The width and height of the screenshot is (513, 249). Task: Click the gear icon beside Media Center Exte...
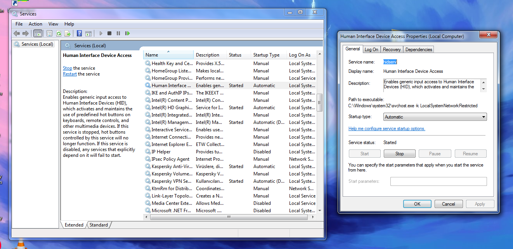(148, 203)
